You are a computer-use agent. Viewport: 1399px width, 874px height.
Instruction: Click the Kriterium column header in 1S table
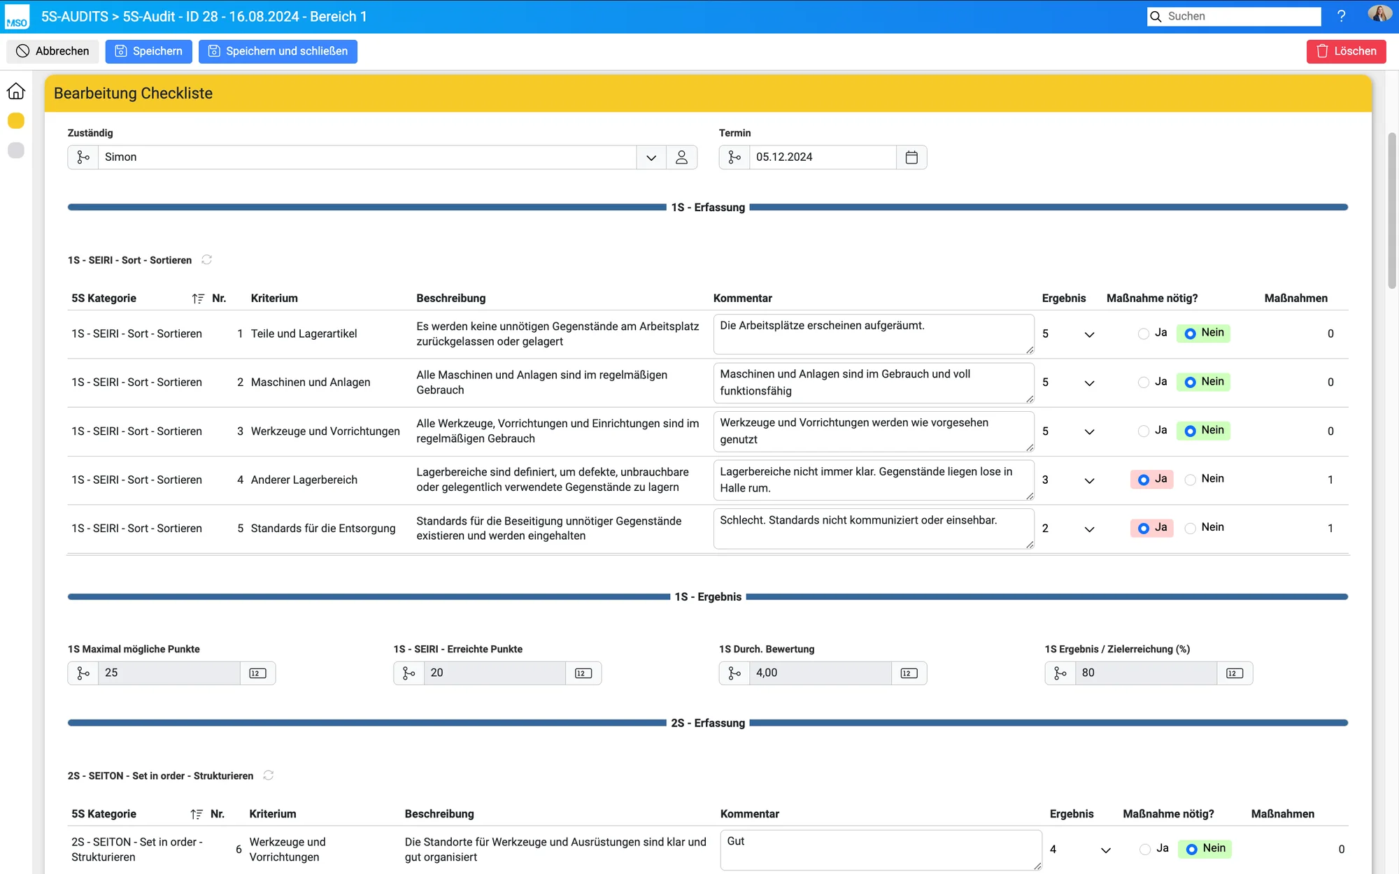pos(274,299)
